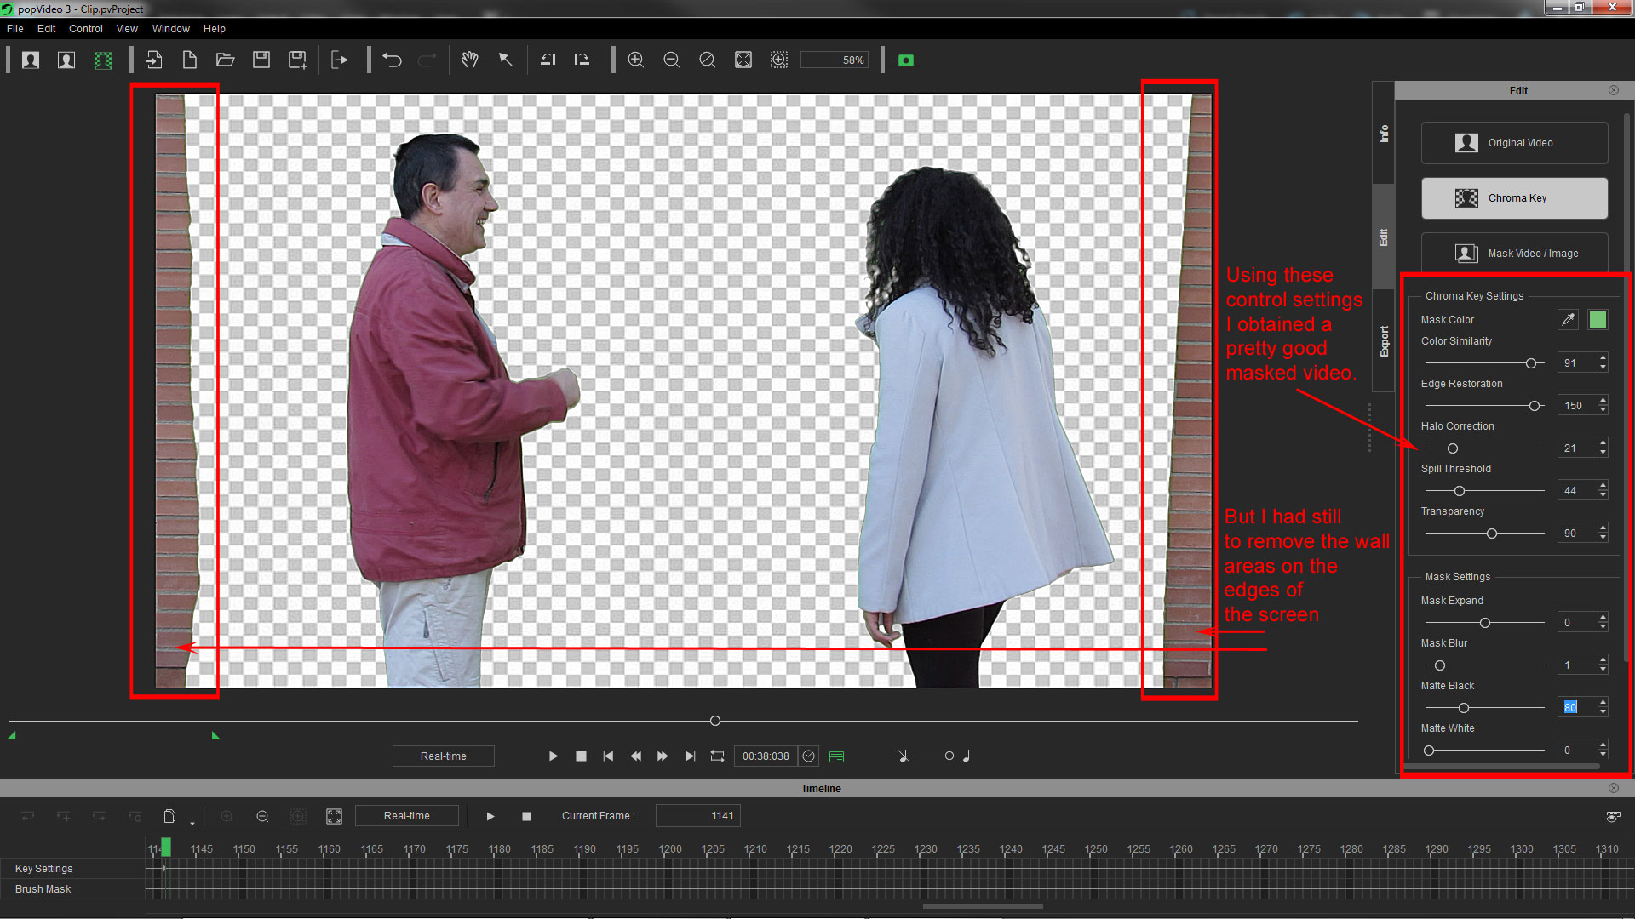Close the Timeline panel
This screenshot has width=1635, height=919.
pyautogui.click(x=1614, y=788)
